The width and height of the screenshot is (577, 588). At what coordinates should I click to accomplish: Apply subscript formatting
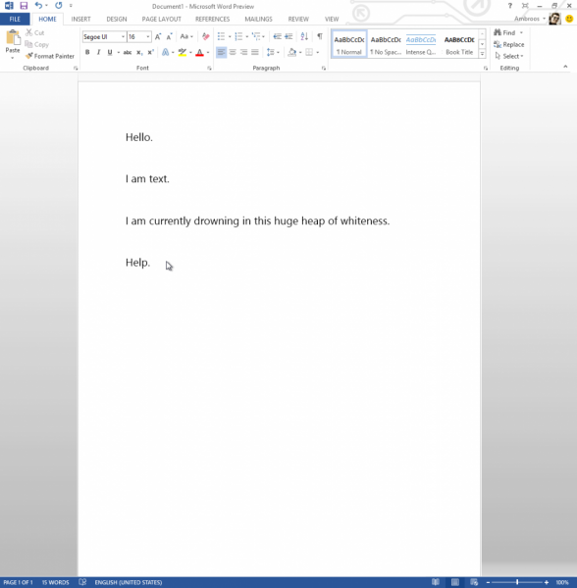click(x=139, y=52)
